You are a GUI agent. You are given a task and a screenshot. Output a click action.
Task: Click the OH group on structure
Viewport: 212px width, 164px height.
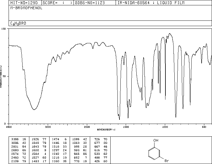click(156, 140)
